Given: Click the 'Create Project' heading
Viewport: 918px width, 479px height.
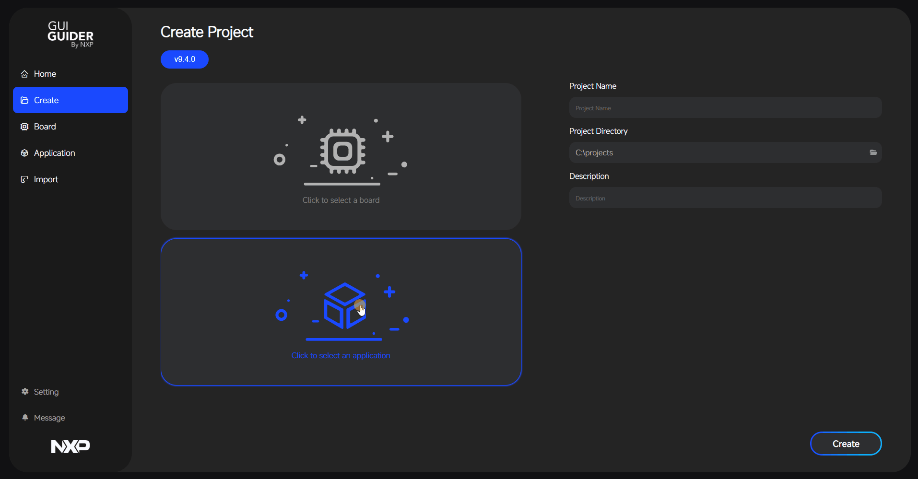Looking at the screenshot, I should coord(207,32).
